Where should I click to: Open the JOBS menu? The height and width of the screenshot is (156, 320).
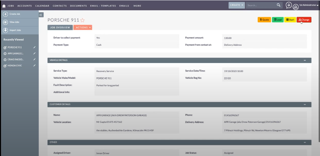pos(11,6)
